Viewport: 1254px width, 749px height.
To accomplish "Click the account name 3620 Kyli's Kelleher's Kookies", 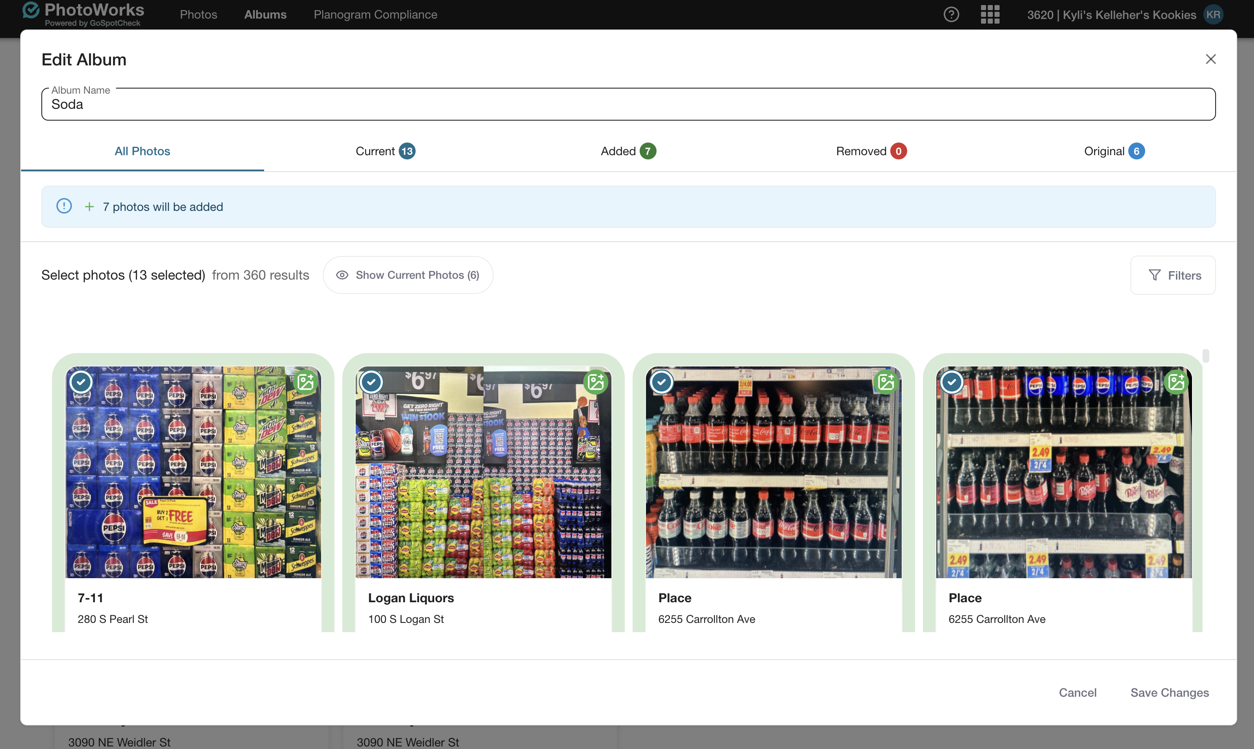I will tap(1111, 15).
